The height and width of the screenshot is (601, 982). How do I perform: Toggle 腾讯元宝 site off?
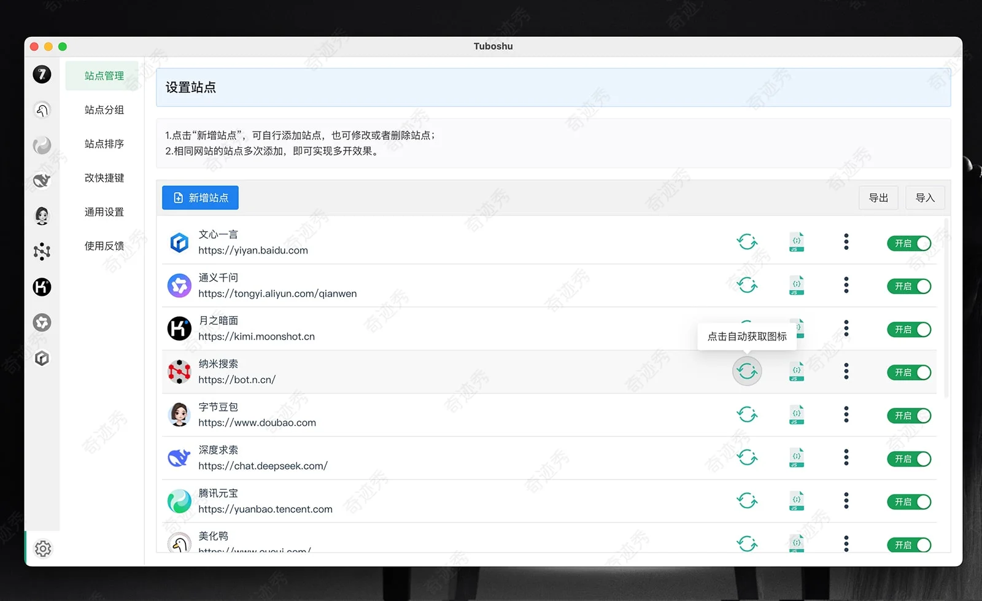(x=909, y=502)
